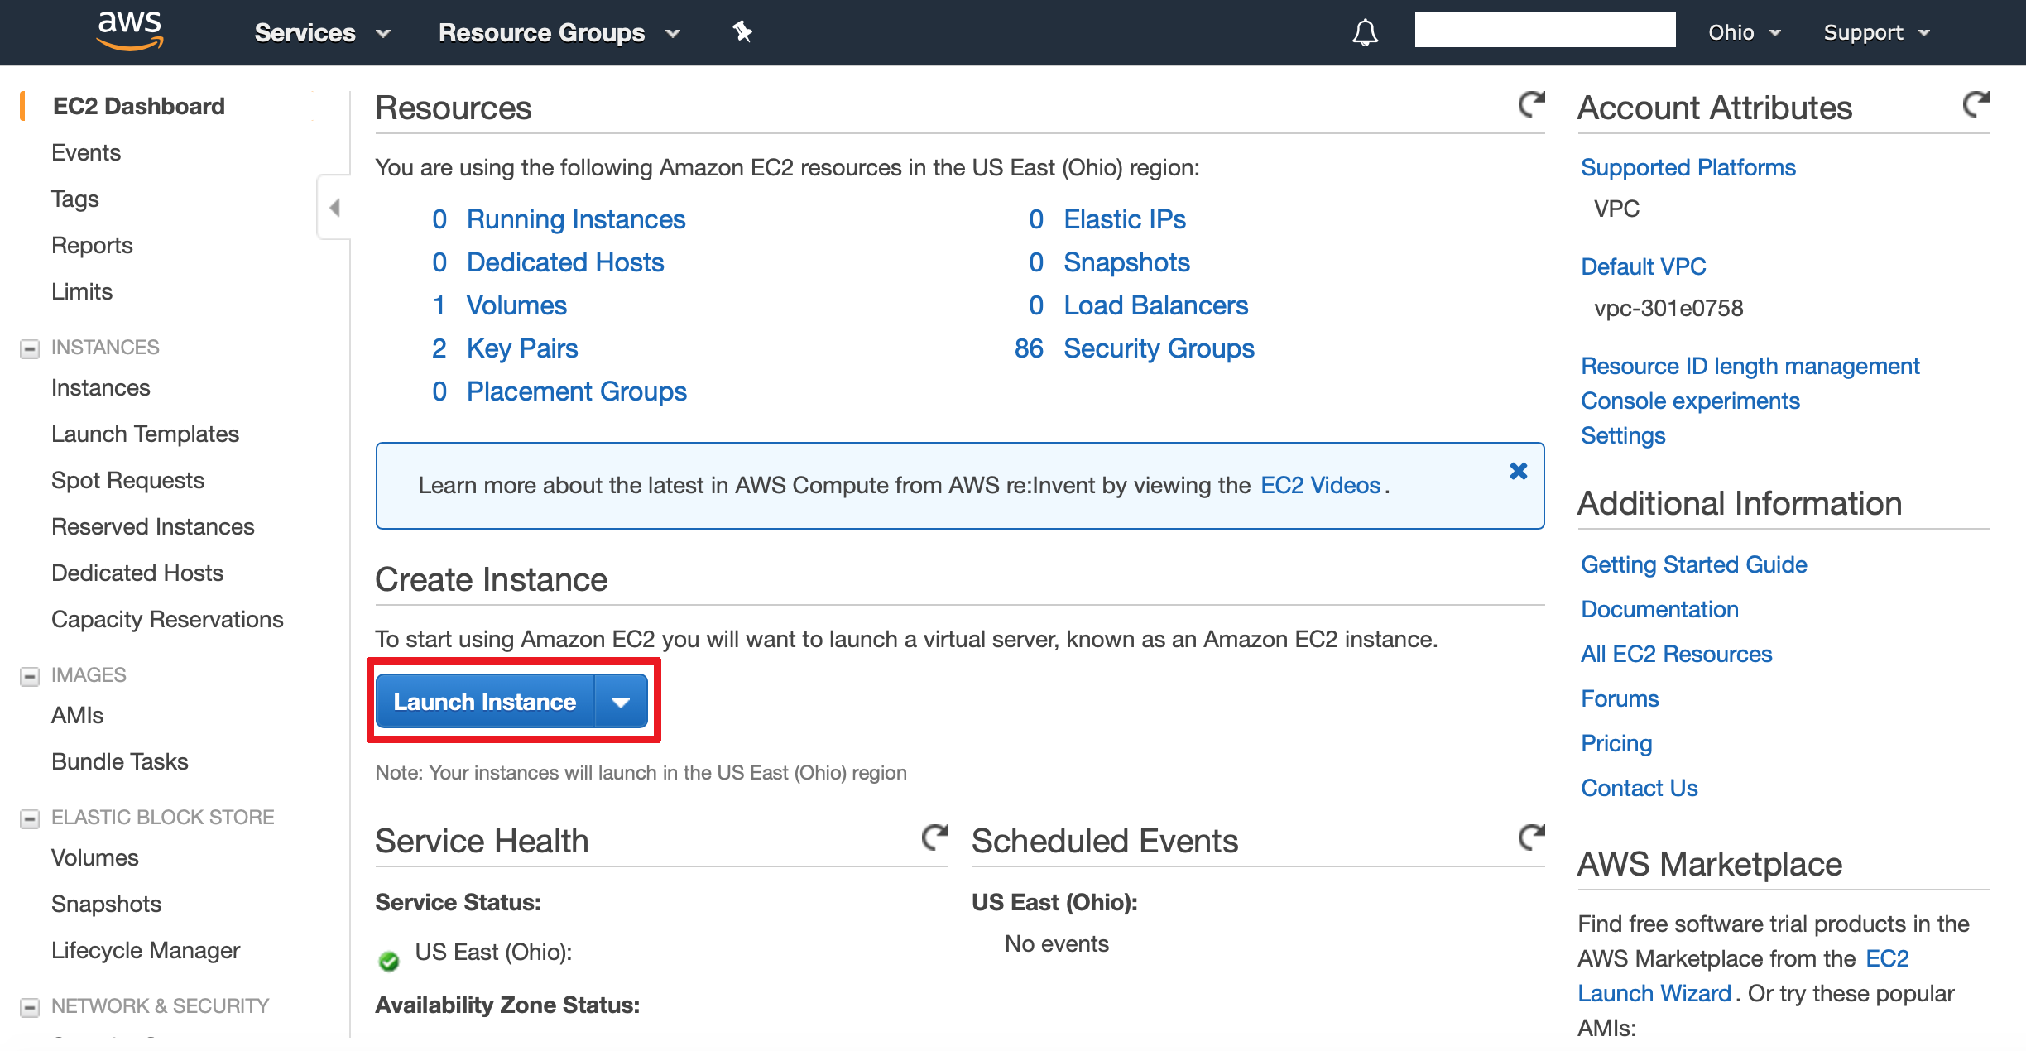This screenshot has height=1051, width=2026.
Task: Collapse the ELASTIC BLOCK STORE section
Action: (30, 818)
